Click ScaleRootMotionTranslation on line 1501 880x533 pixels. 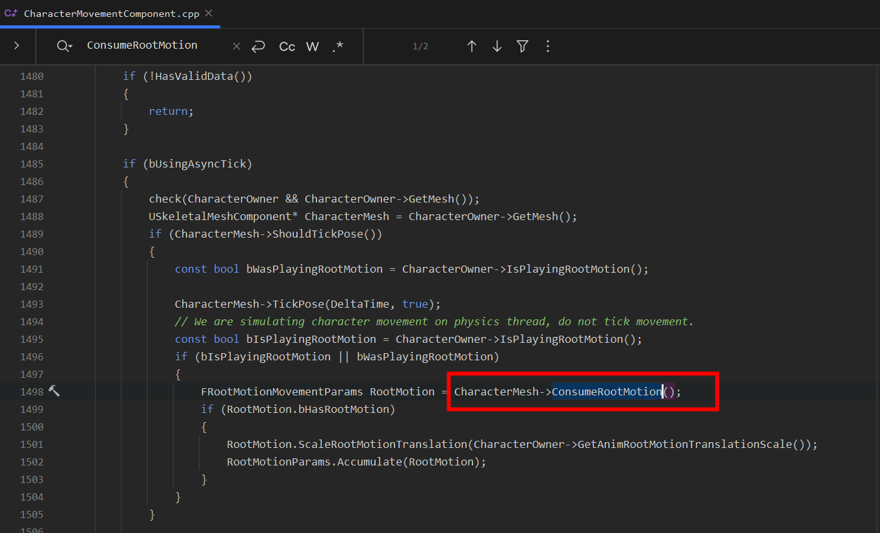[x=383, y=444]
